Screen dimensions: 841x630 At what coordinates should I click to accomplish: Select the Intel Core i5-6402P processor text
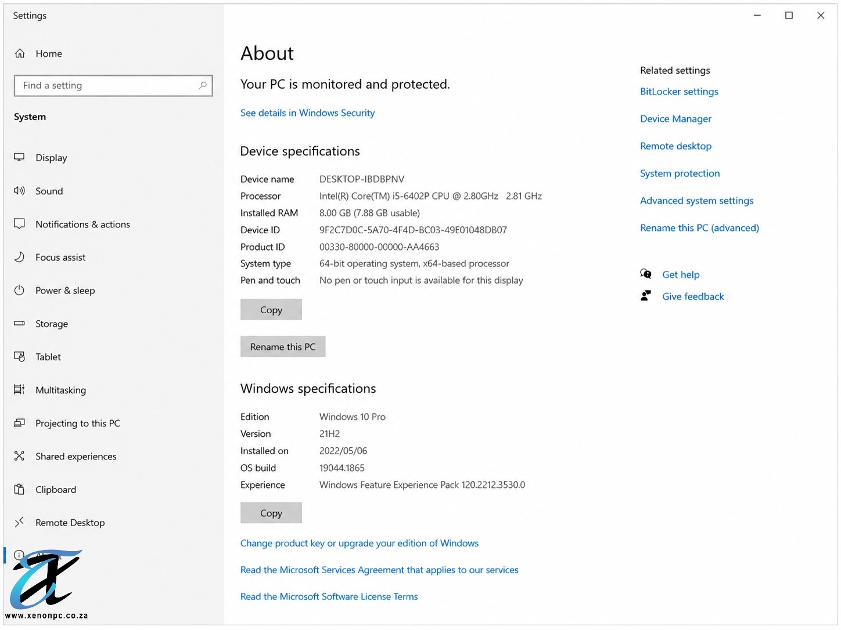pyautogui.click(x=430, y=196)
